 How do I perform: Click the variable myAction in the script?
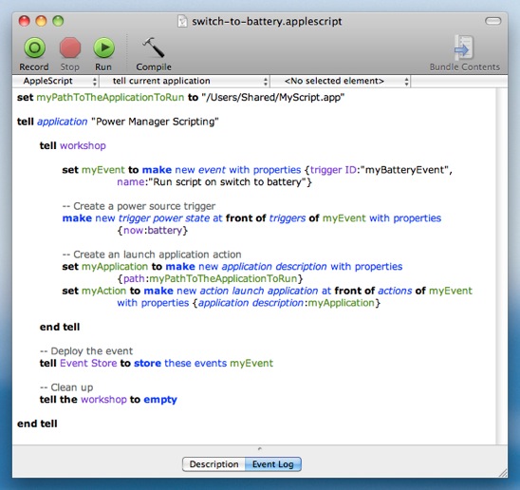pos(103,291)
